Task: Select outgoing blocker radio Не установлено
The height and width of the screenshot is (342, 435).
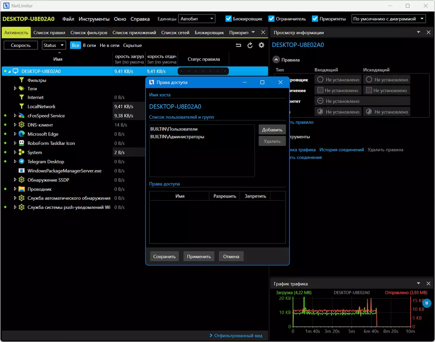Action: 369,80
